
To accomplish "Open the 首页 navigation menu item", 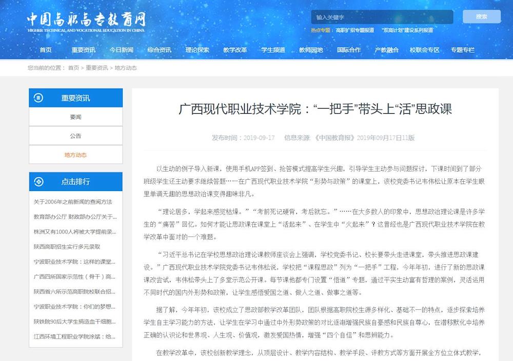I will [46, 50].
